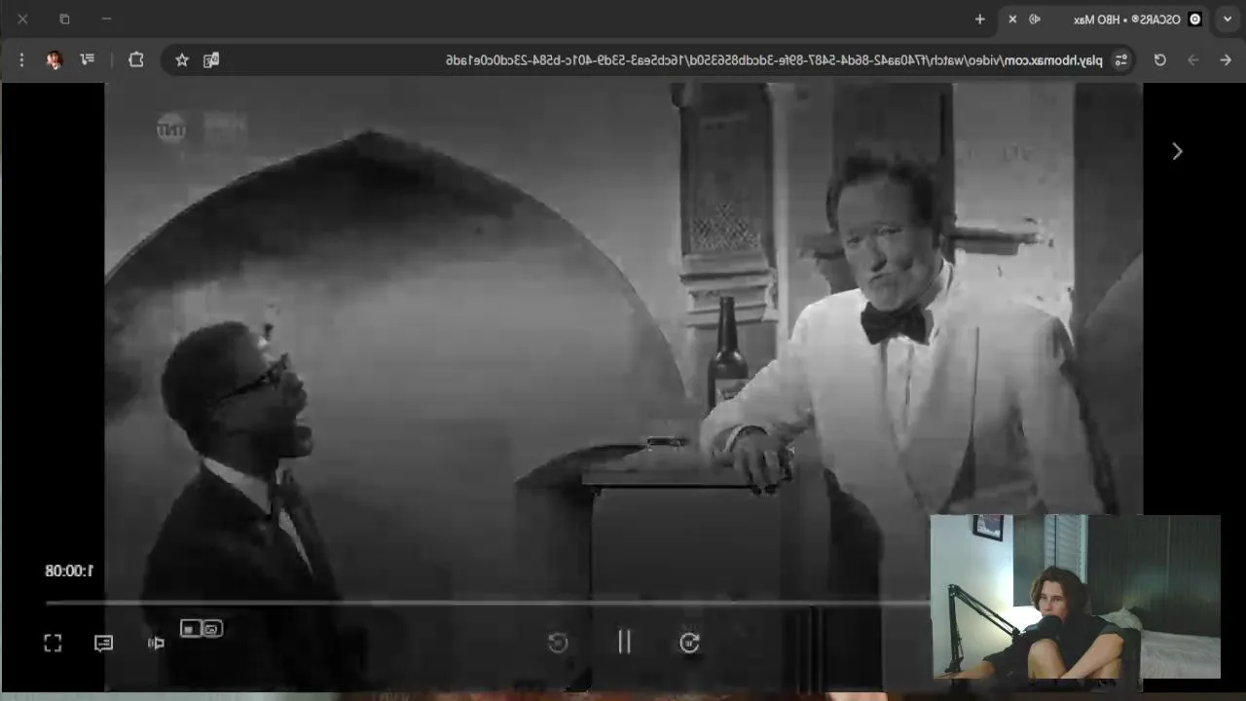The width and height of the screenshot is (1246, 701).
Task: View site information icon in address bar
Action: tap(1121, 60)
